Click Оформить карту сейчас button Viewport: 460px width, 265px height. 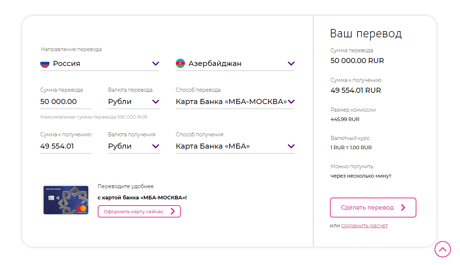point(139,211)
